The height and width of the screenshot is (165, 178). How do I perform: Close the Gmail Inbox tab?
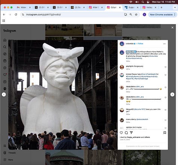point(30,8)
